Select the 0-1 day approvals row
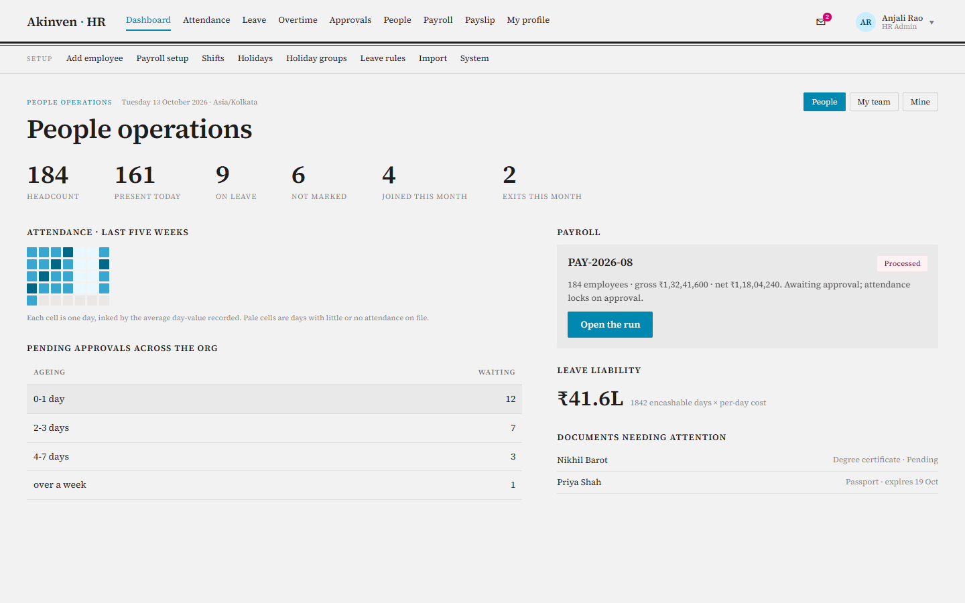965x603 pixels. click(x=274, y=399)
